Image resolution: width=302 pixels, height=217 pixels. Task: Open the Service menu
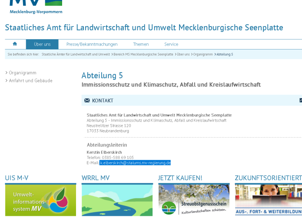(x=171, y=44)
